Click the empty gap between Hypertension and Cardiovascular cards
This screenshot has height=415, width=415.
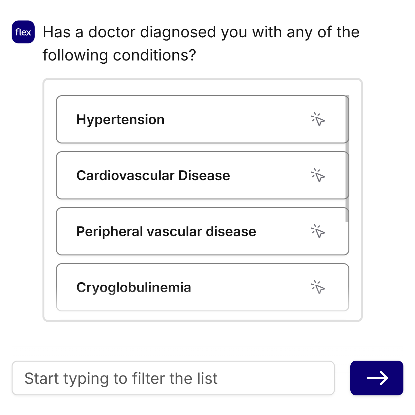pyautogui.click(x=202, y=147)
